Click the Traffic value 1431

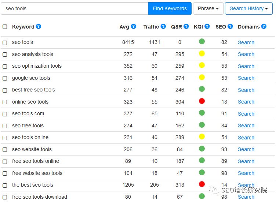[155, 42]
